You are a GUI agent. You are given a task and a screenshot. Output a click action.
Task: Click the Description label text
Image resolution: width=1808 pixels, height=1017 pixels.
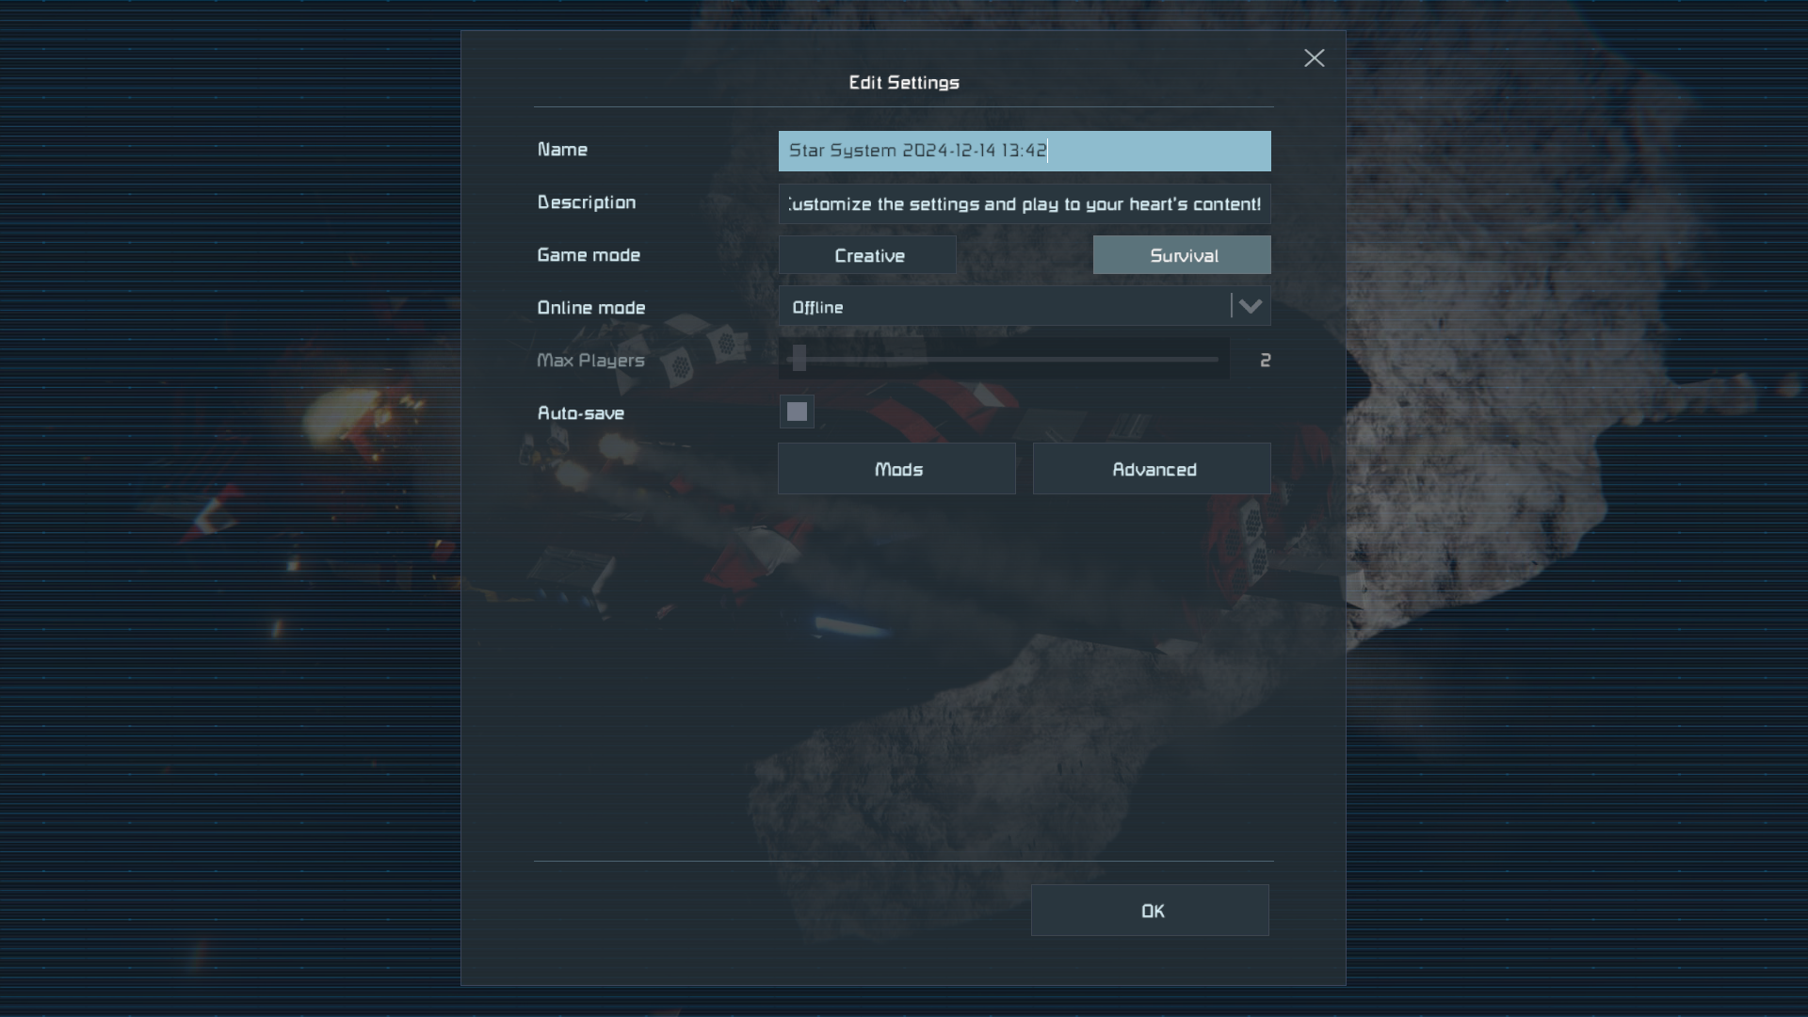click(x=587, y=202)
